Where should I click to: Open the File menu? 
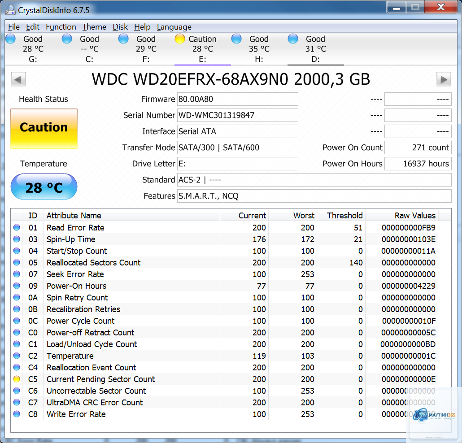pos(14,27)
